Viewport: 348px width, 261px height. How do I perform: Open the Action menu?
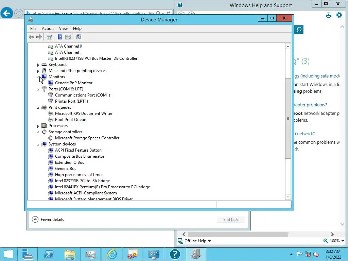(x=48, y=29)
